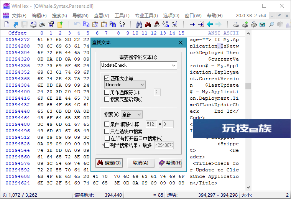Screen dimensions: 291x199
Task: Click the vertical scrollbar thumb
Action: pyautogui.click(x=248, y=86)
